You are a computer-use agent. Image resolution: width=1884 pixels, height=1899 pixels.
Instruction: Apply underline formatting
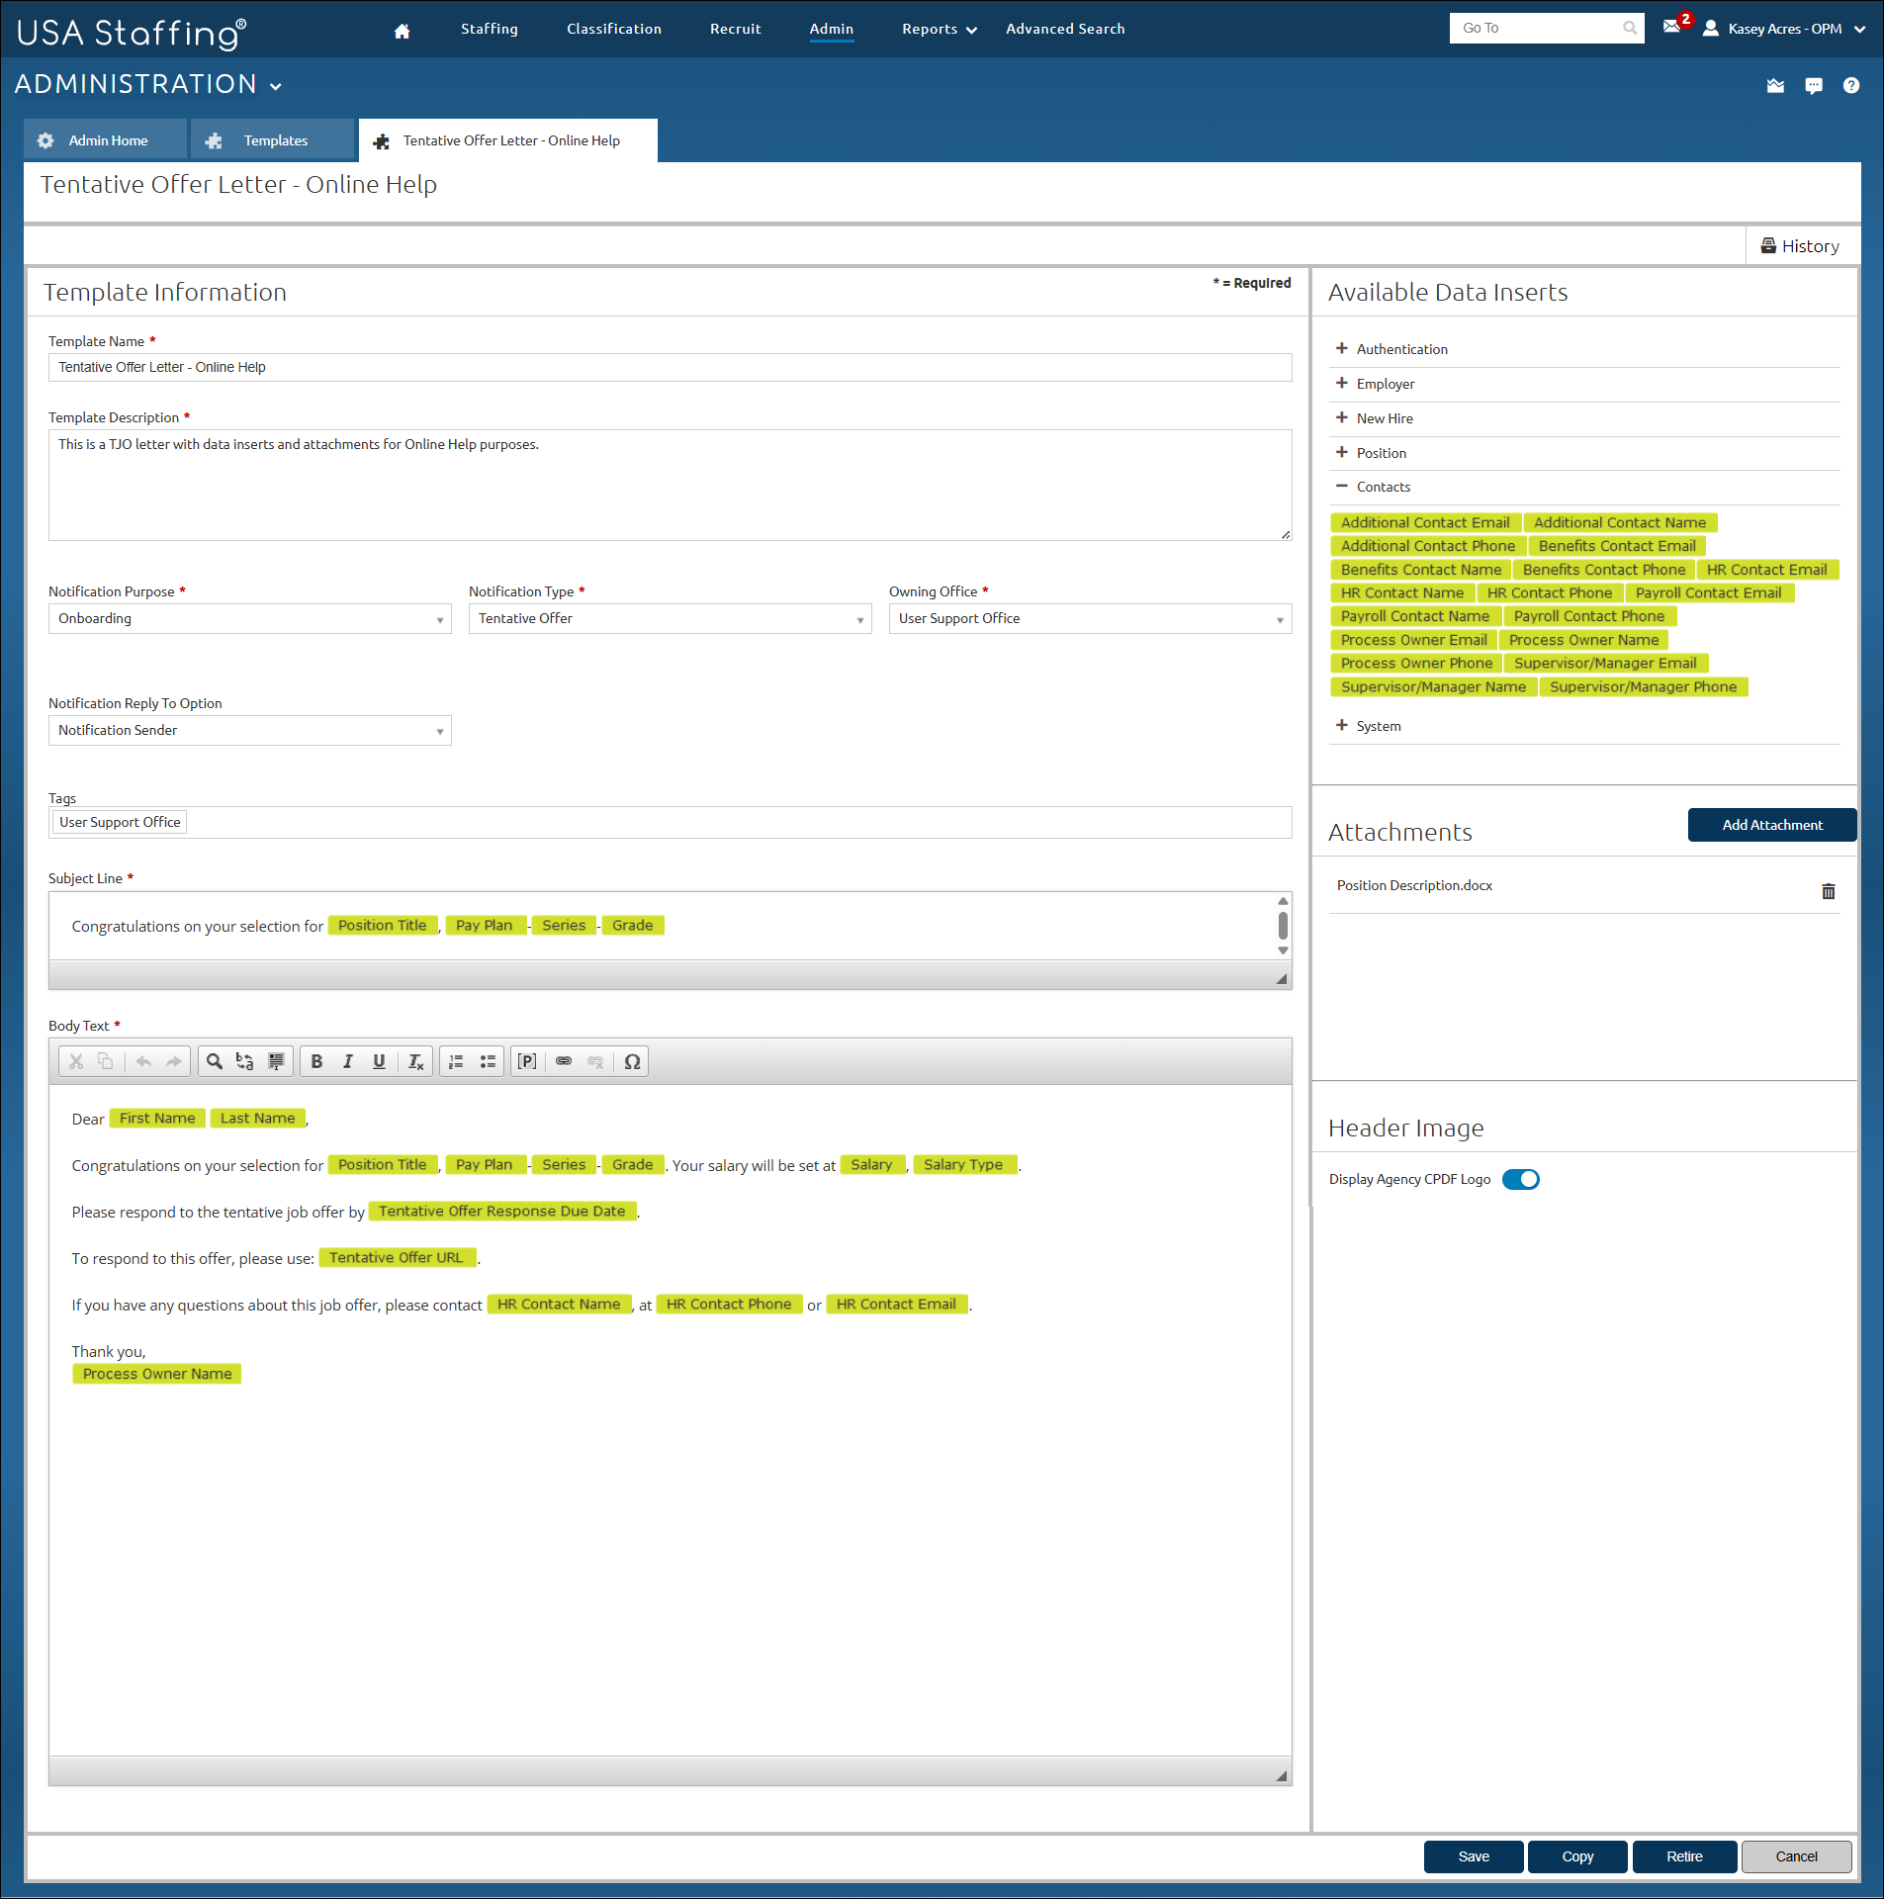[x=379, y=1061]
